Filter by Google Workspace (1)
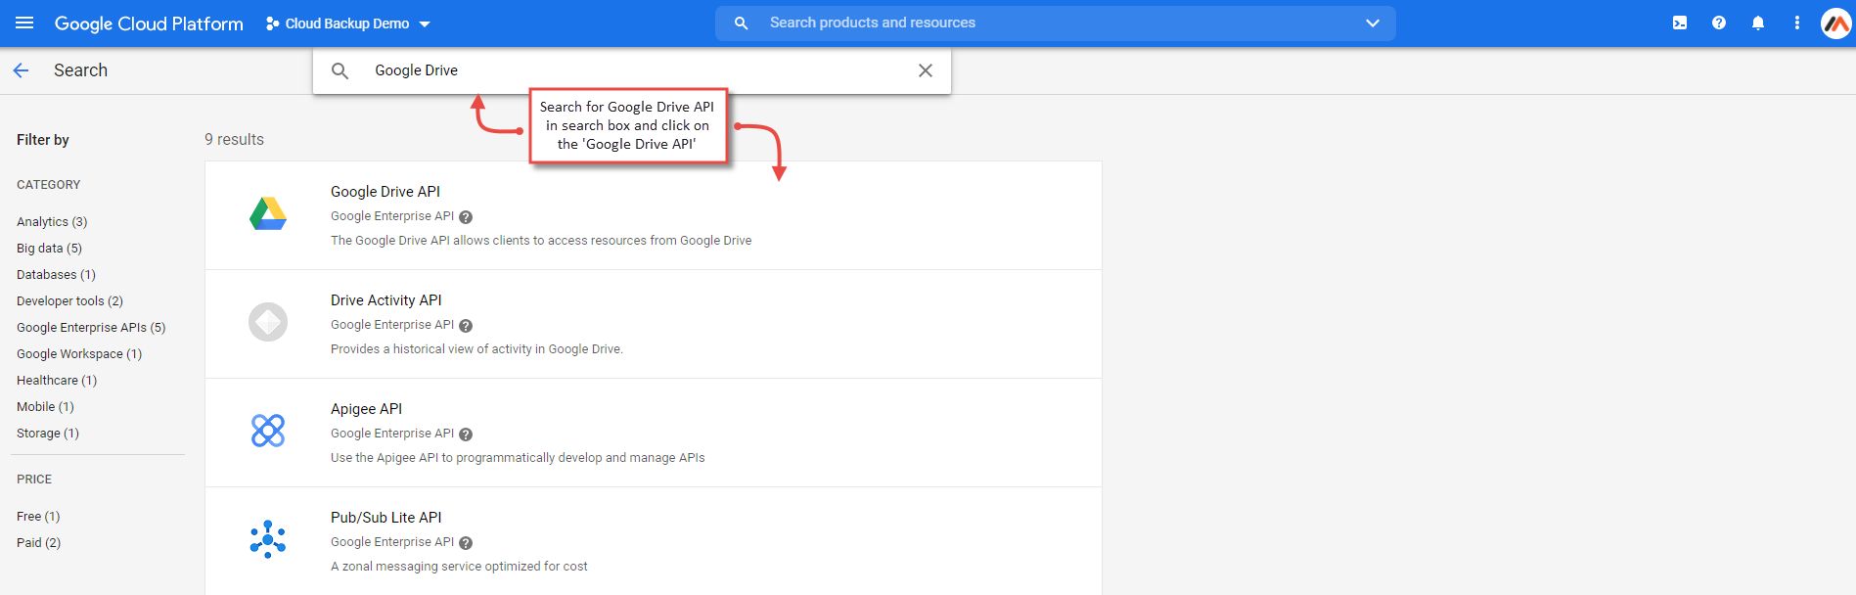Viewport: 1856px width, 595px height. (79, 354)
